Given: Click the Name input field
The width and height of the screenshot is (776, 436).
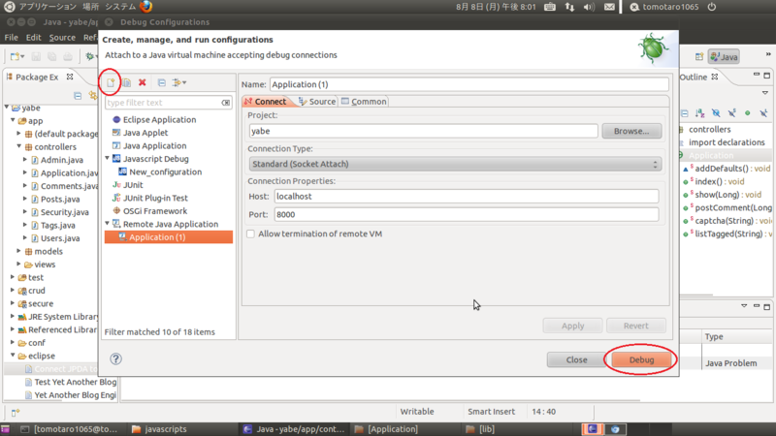Looking at the screenshot, I should 469,84.
